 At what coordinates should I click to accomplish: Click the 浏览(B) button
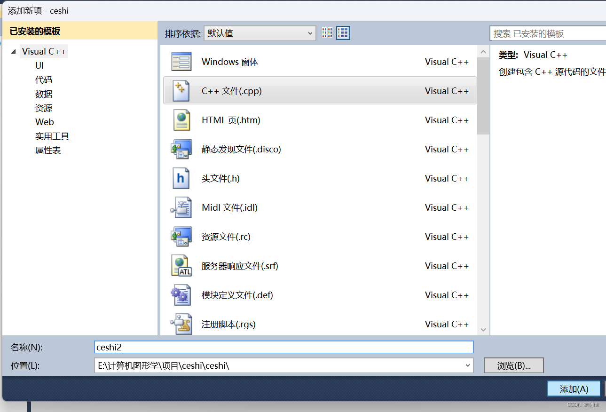click(513, 365)
